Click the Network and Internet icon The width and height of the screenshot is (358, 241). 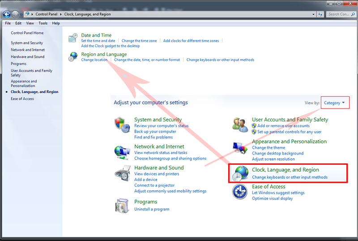tap(122, 152)
